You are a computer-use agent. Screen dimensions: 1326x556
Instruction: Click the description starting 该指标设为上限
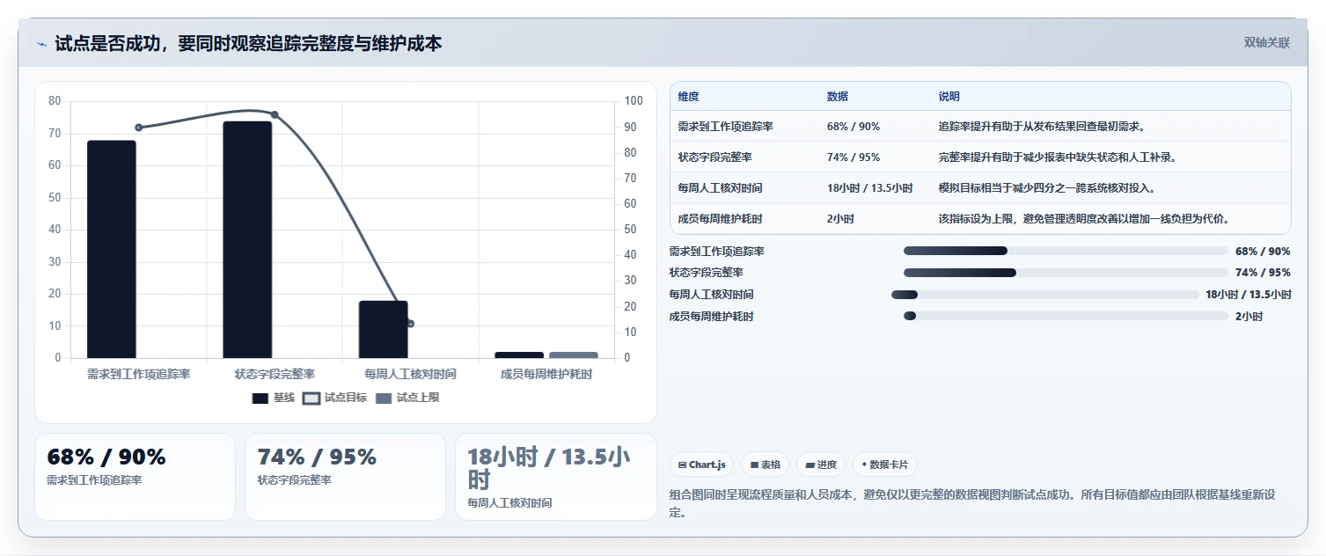(x=1084, y=219)
